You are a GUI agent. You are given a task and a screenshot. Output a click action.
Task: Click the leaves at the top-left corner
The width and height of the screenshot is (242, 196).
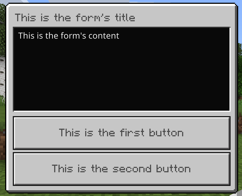point(2,12)
